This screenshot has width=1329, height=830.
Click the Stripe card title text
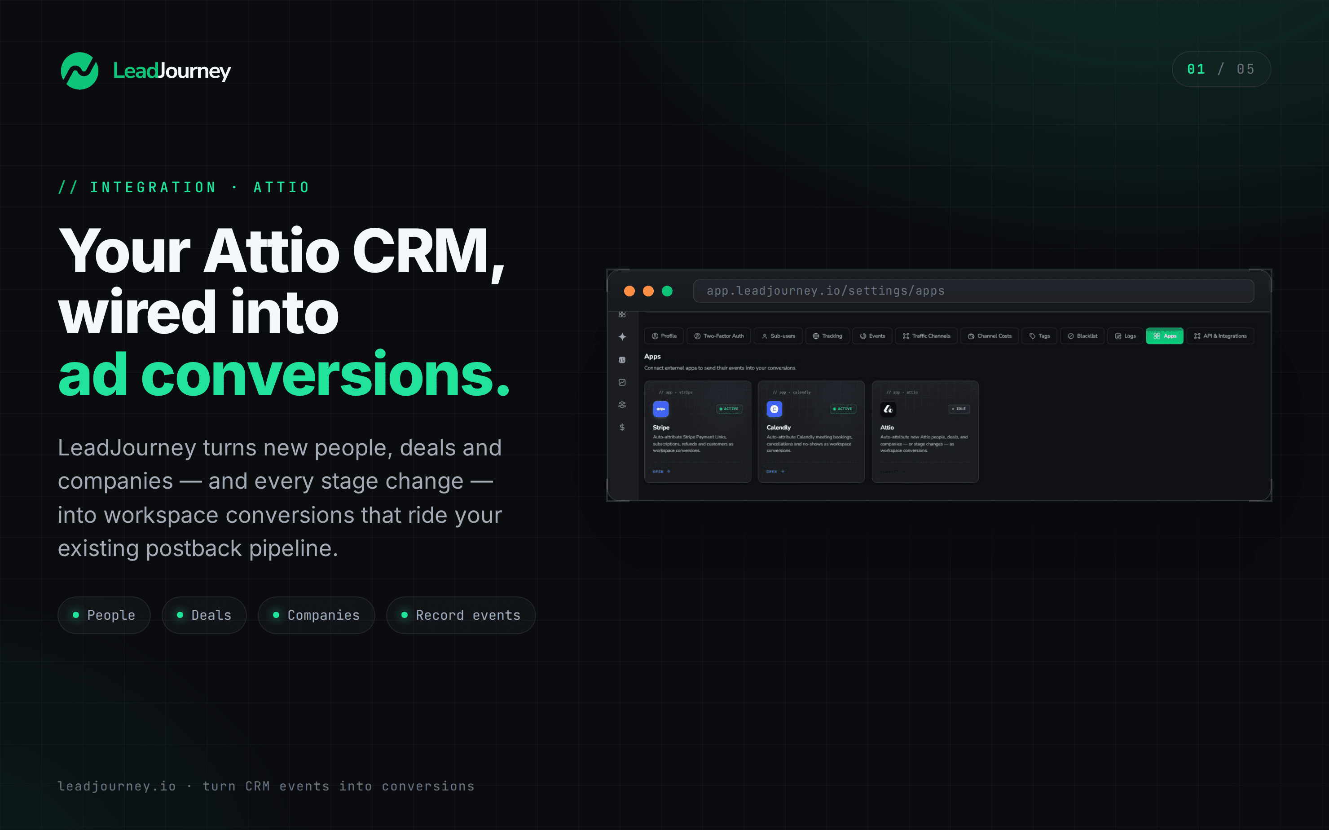coord(661,428)
